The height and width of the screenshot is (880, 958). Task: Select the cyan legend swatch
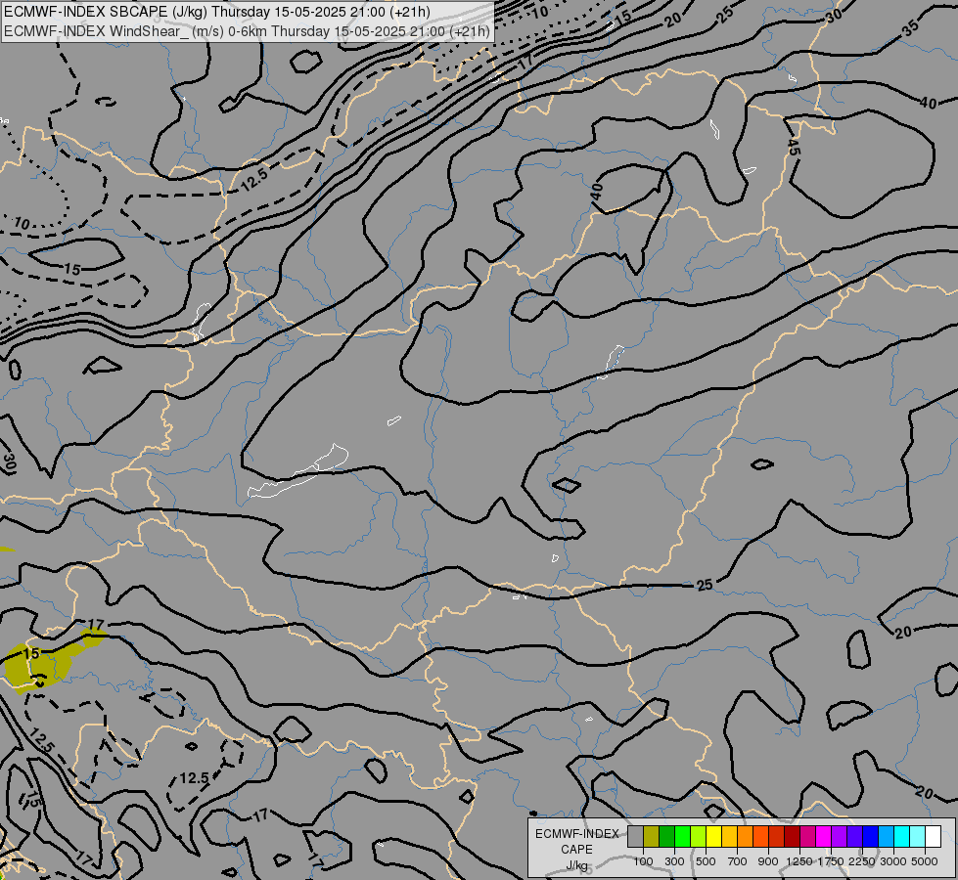[901, 836]
